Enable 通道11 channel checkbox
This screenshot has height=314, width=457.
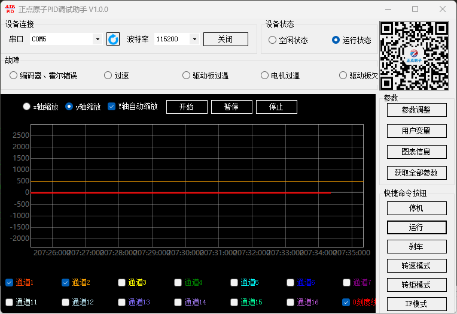10,302
